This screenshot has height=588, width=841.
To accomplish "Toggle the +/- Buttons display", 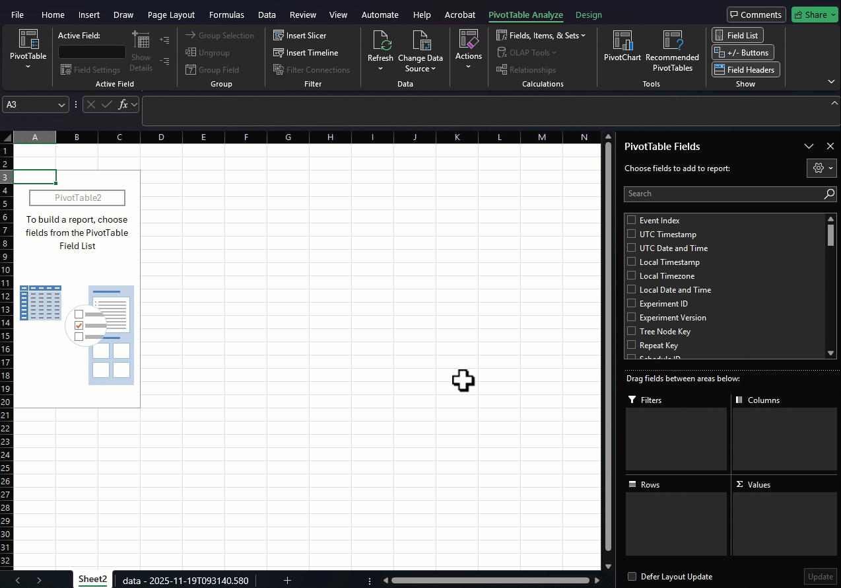I will [743, 52].
